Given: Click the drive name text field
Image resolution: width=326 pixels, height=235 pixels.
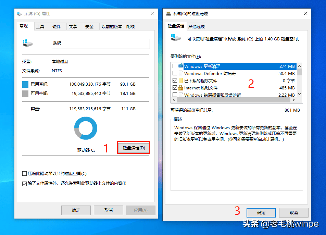Looking at the screenshot, I should (x=101, y=44).
